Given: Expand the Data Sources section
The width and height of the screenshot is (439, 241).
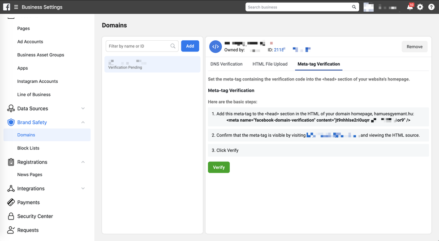Looking at the screenshot, I should (83, 109).
